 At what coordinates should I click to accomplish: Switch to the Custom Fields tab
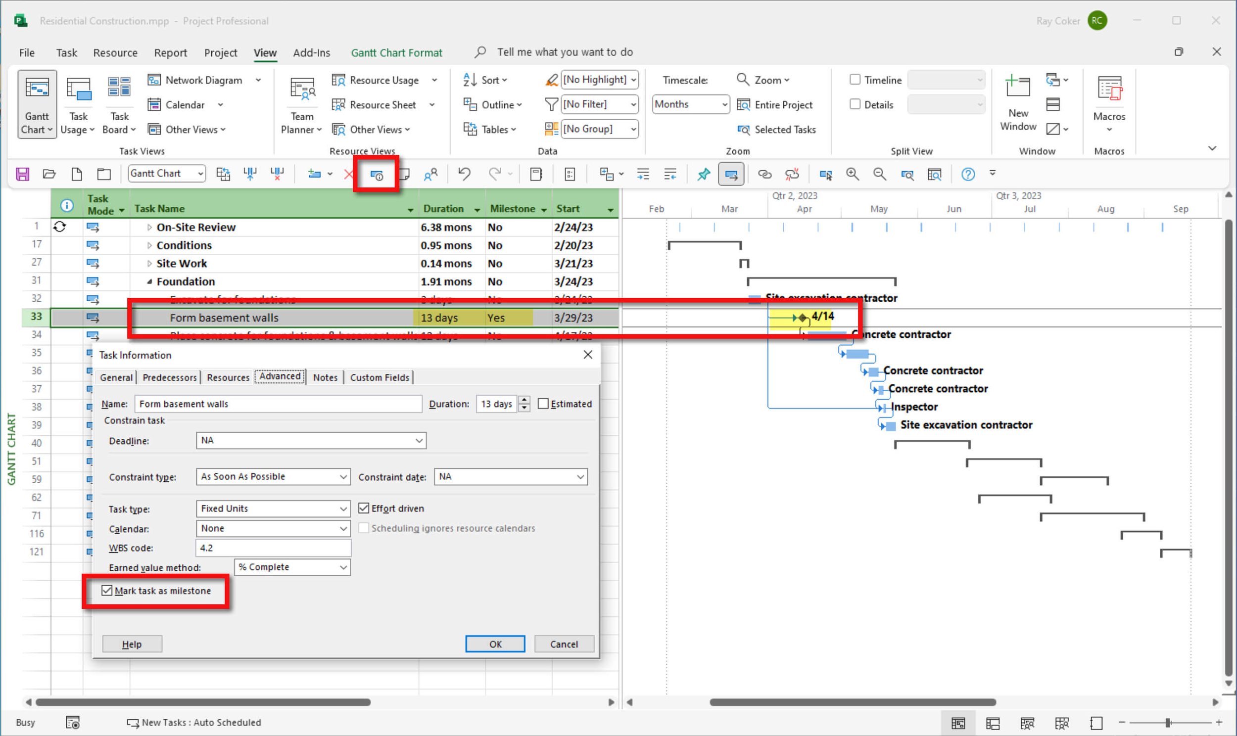(x=380, y=377)
